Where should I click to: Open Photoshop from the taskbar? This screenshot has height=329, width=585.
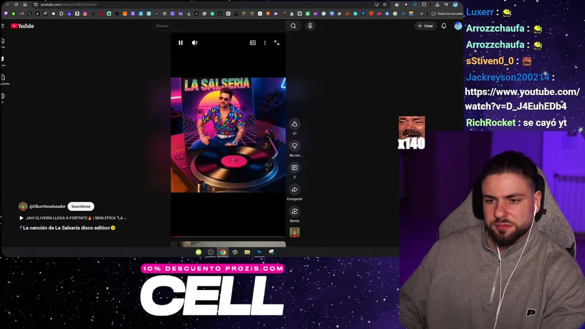click(259, 252)
